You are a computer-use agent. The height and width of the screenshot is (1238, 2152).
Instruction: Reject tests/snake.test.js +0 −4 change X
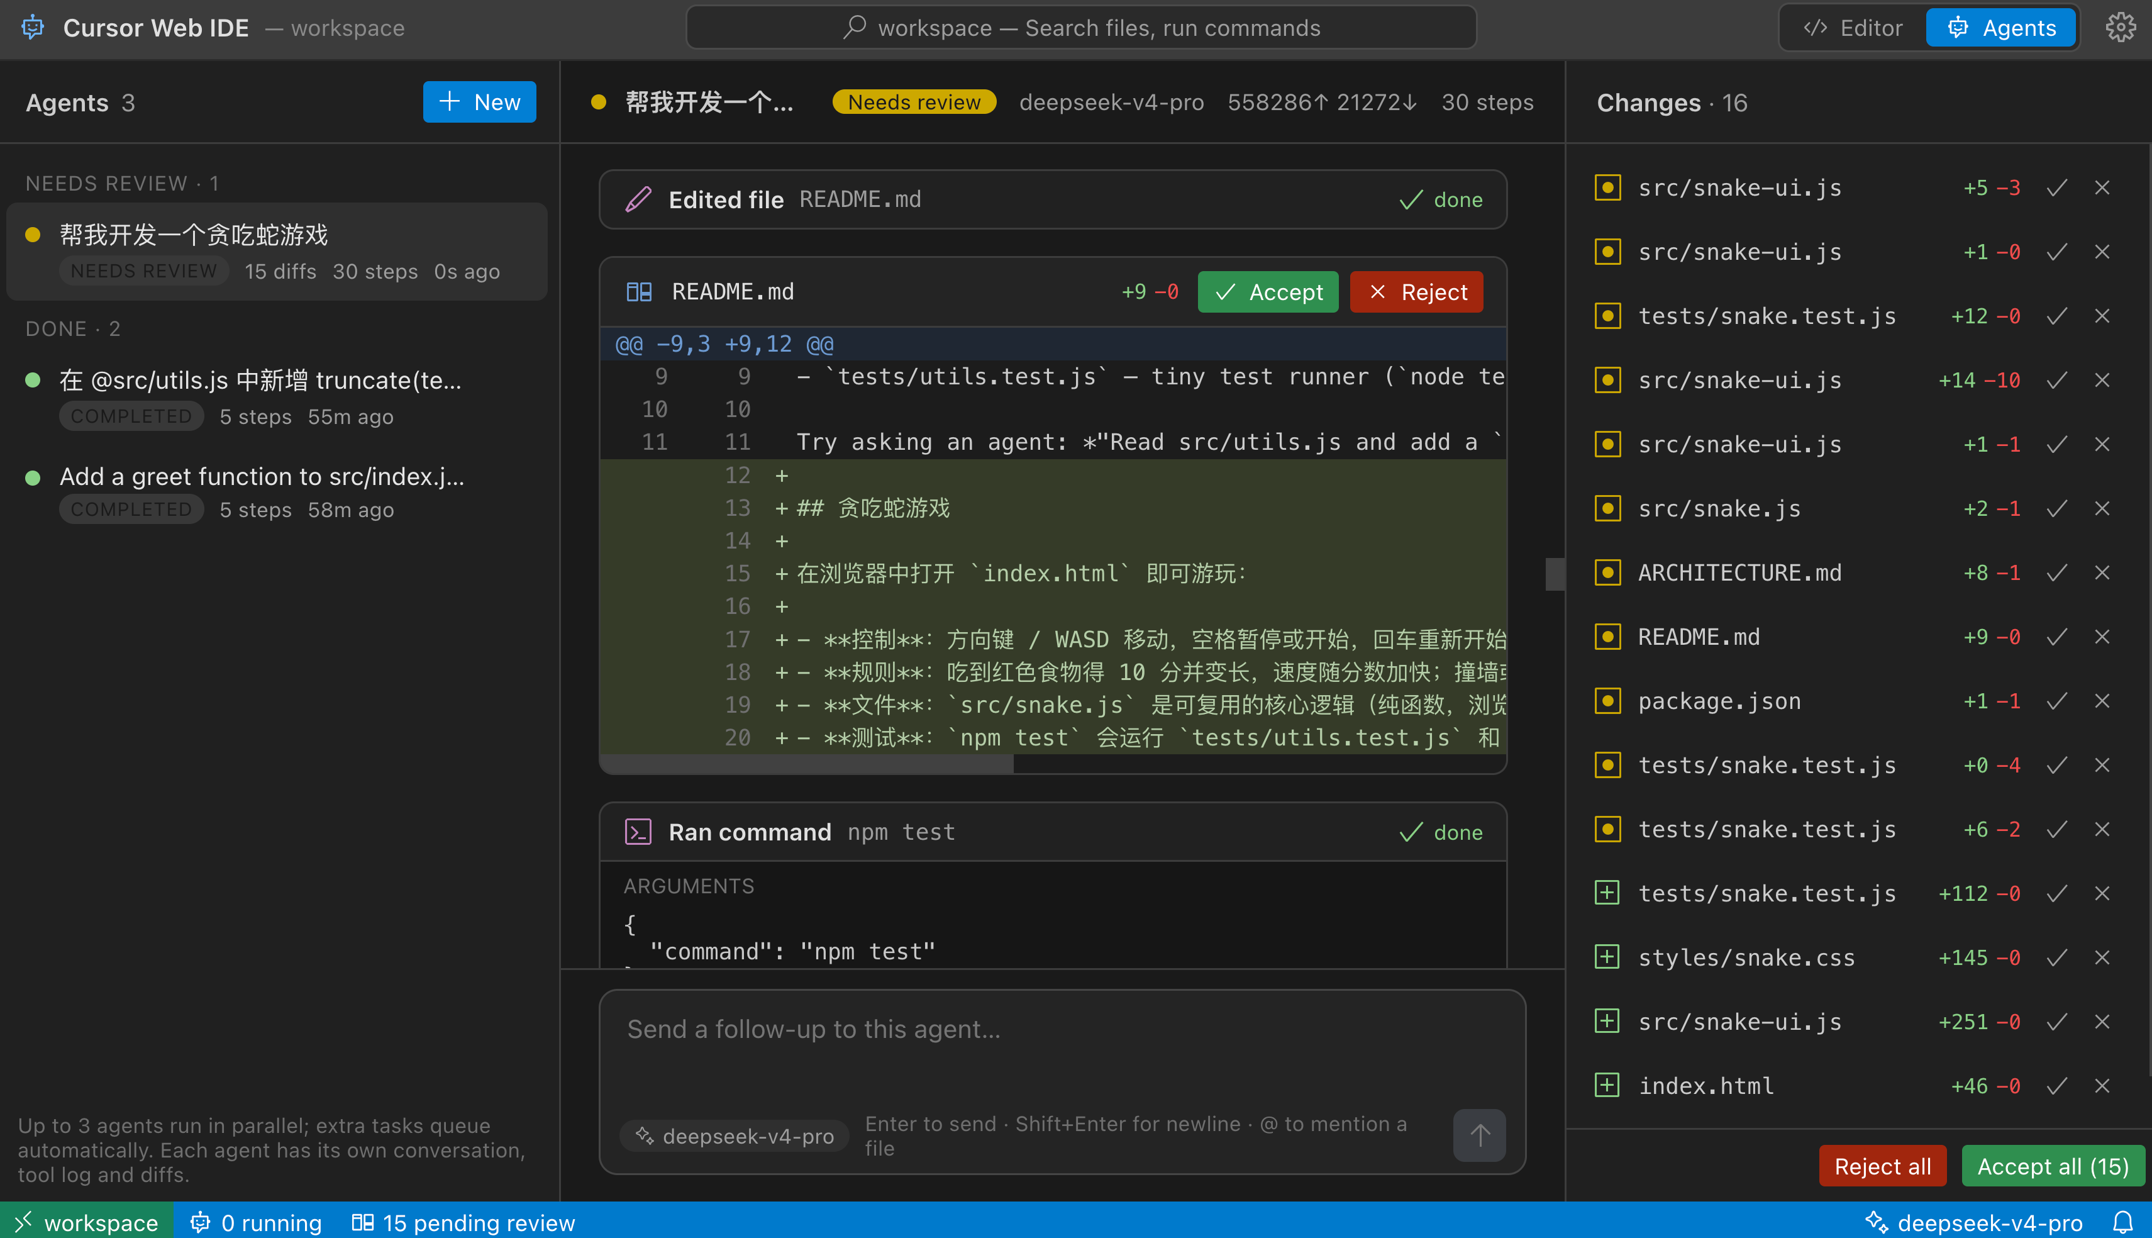coord(2102,765)
